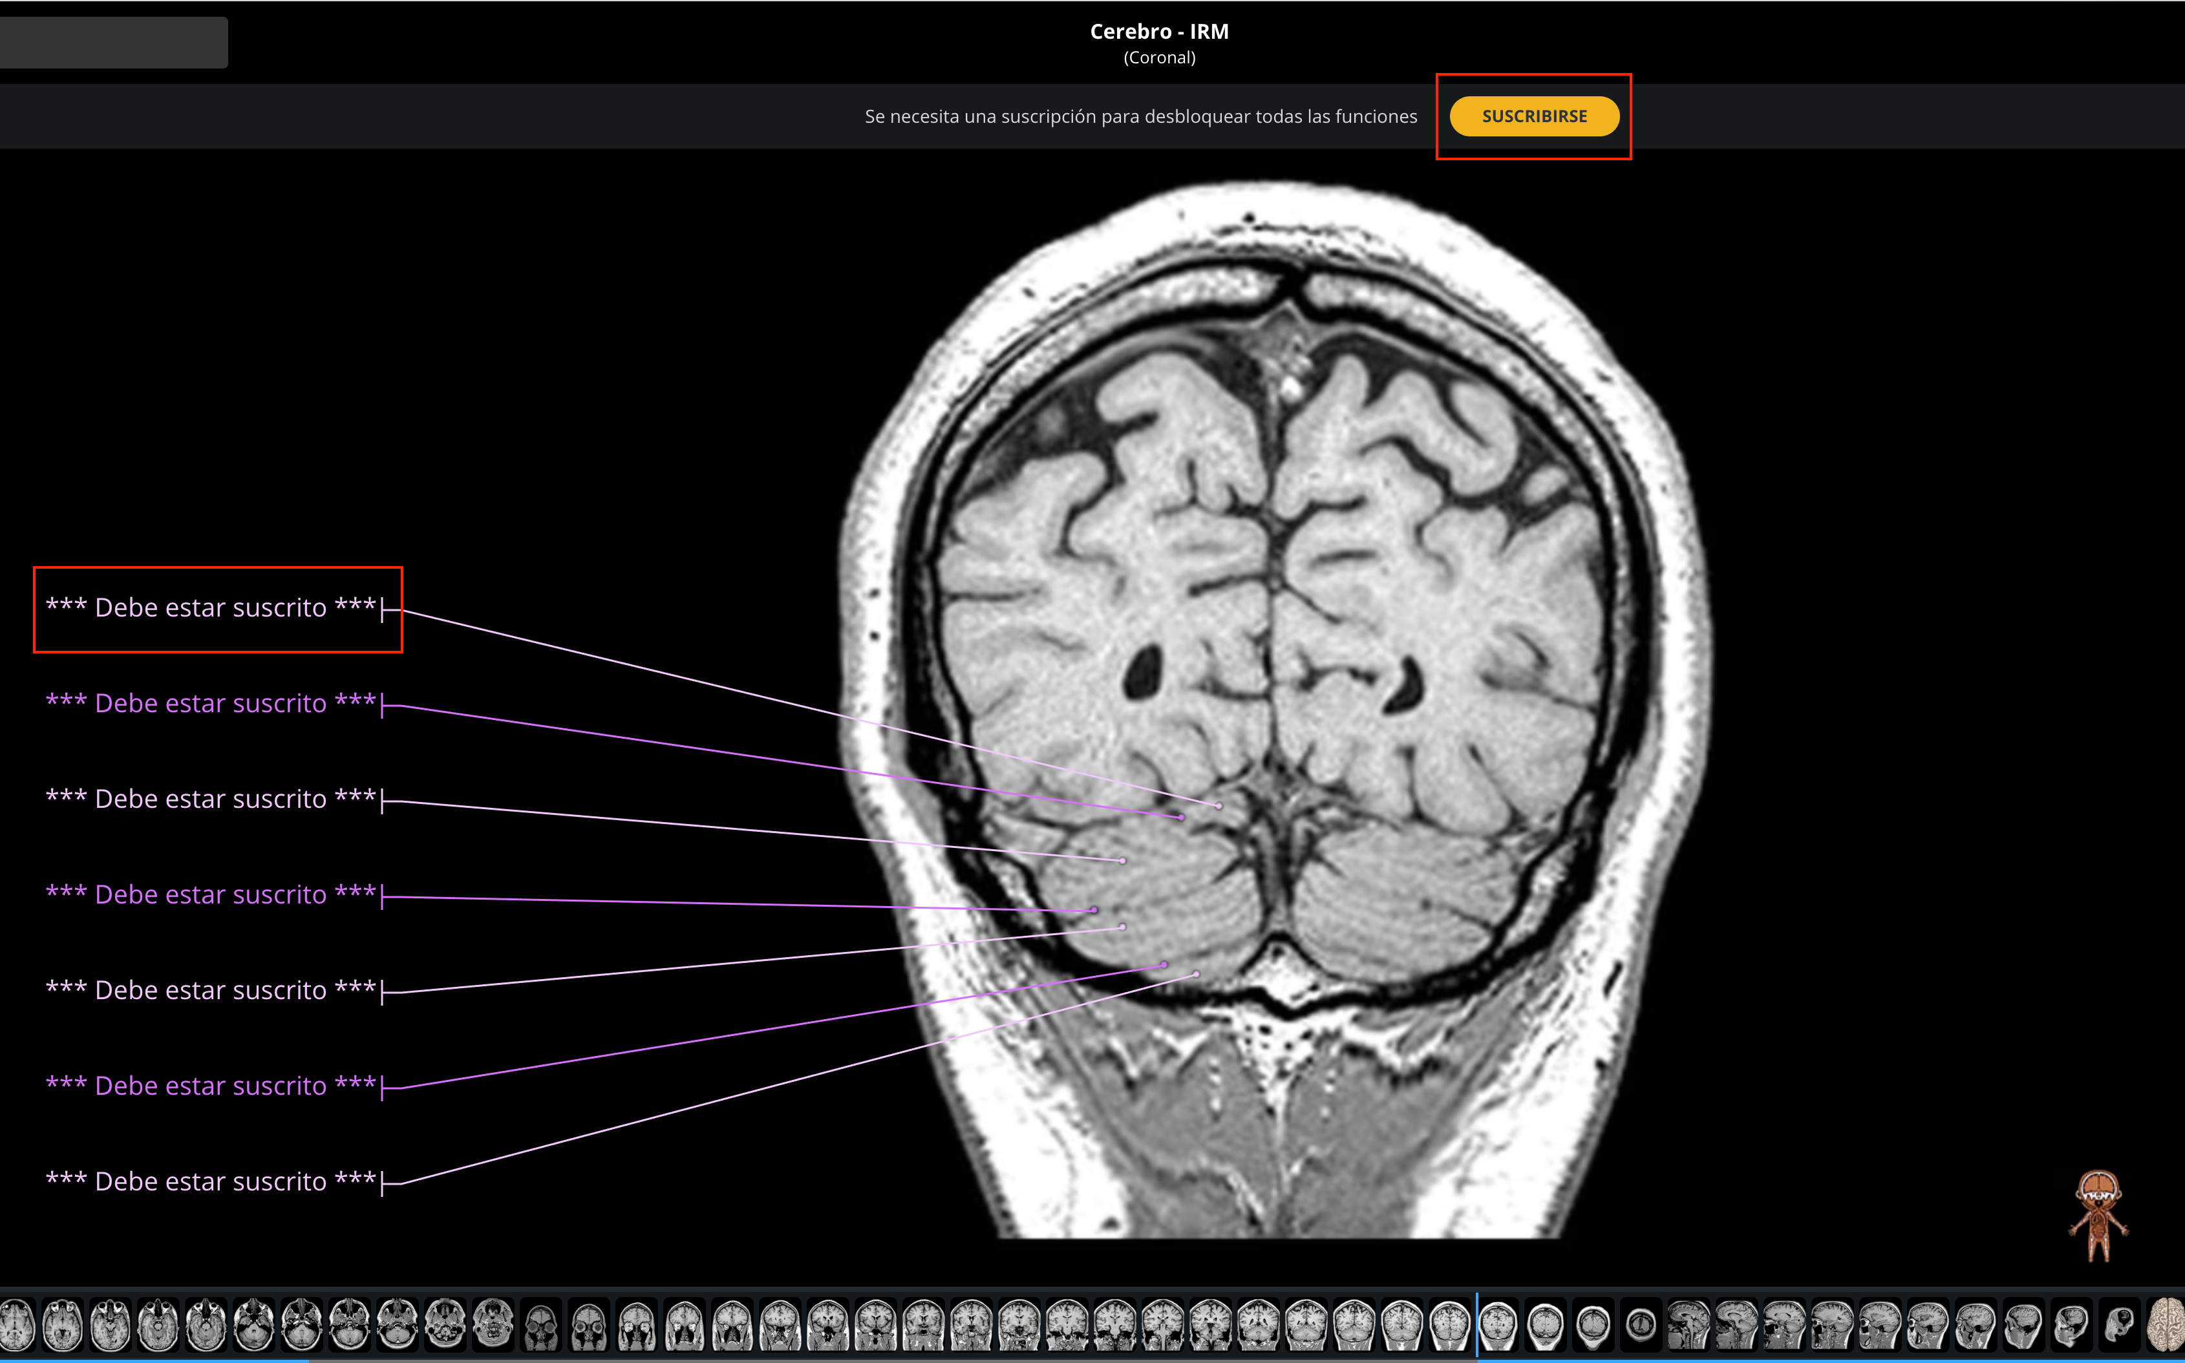Click the topmost annotation dot on the cerebellum
2185x1363 pixels.
coord(1219,806)
